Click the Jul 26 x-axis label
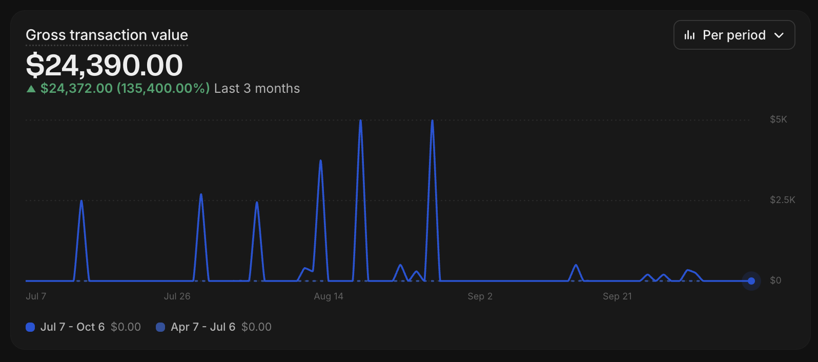Screen dimensions: 818x362 click(x=177, y=296)
